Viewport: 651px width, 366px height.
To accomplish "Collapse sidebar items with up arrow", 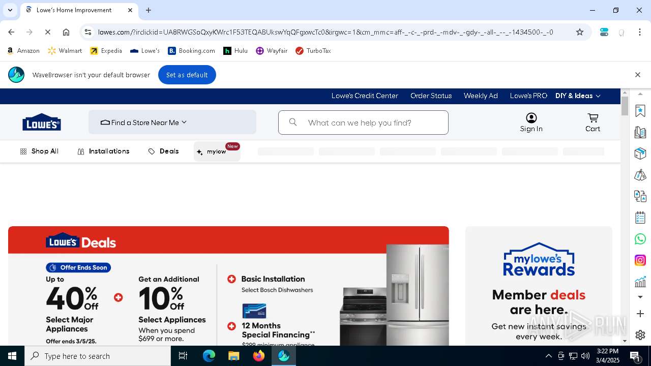I will (640, 94).
